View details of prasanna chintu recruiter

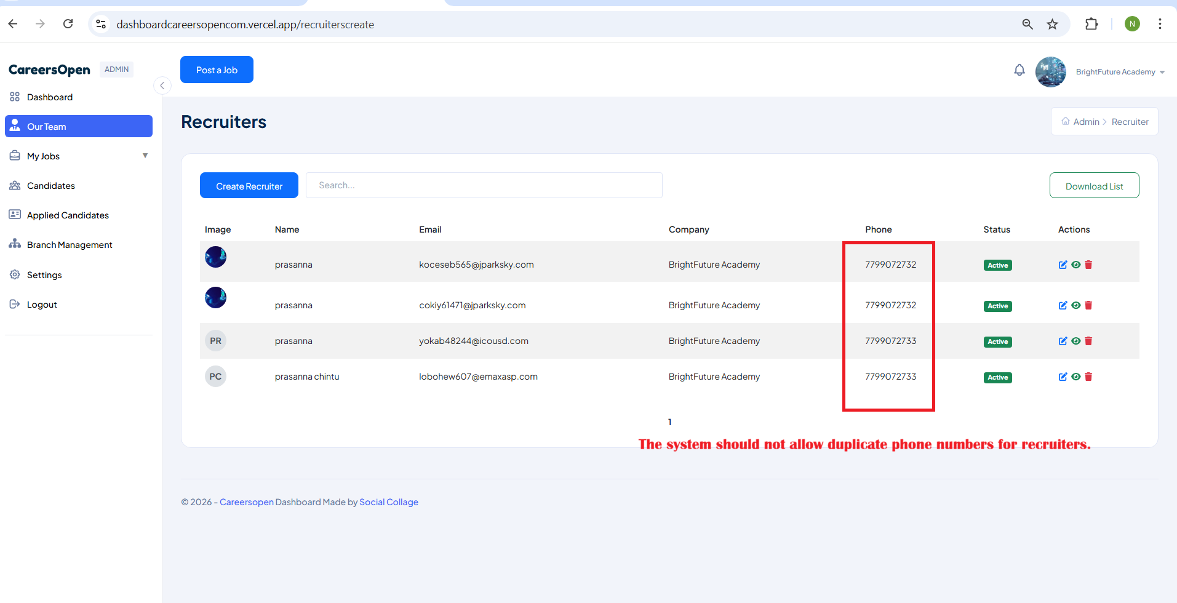1075,377
